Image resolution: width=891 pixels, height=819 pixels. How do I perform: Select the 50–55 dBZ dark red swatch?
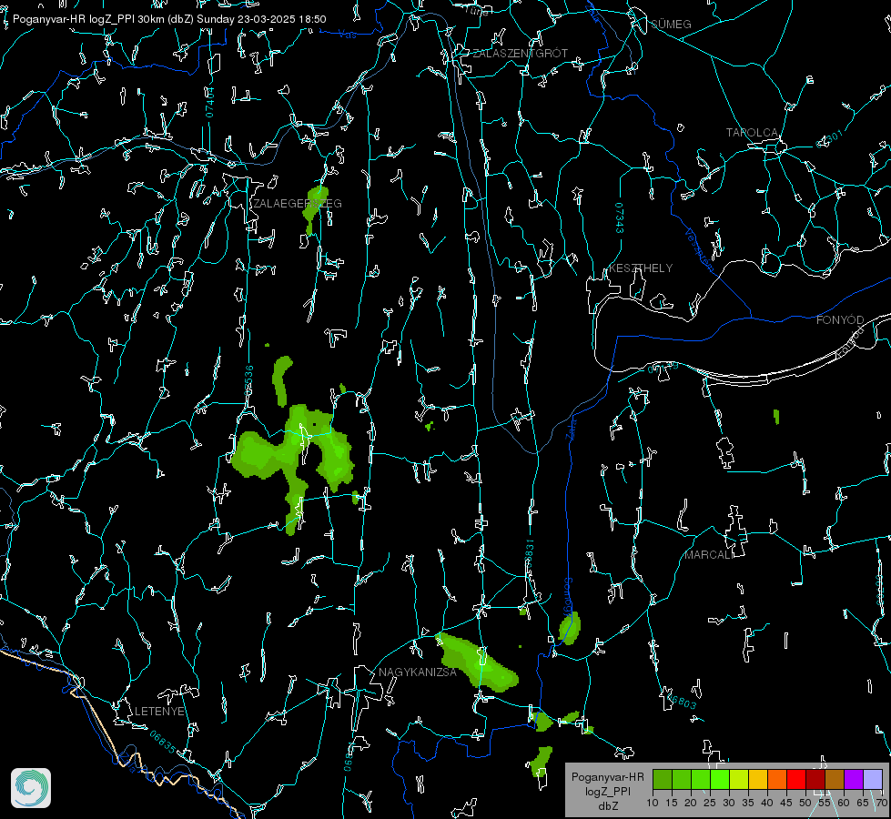coord(815,779)
